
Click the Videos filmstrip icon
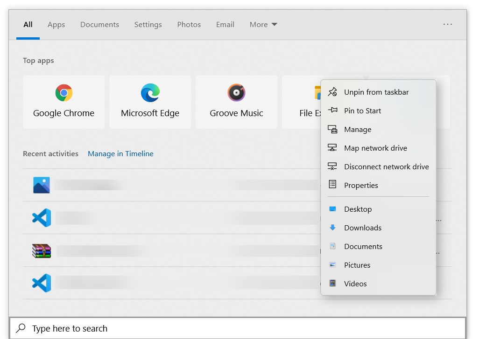pyautogui.click(x=333, y=283)
